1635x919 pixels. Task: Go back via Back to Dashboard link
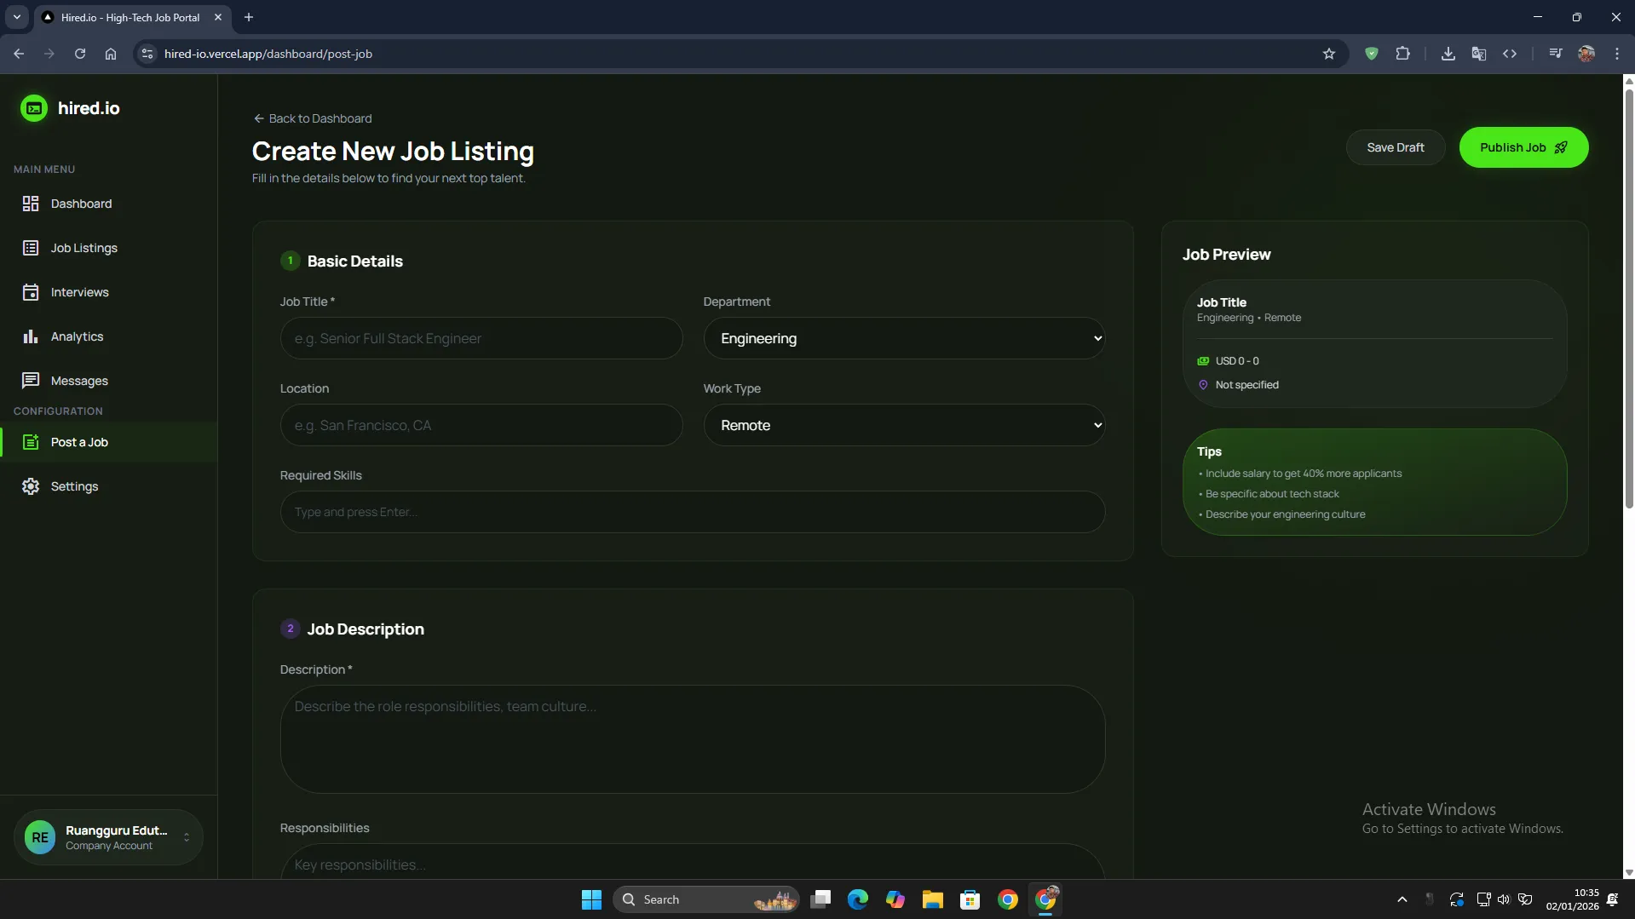(x=313, y=118)
